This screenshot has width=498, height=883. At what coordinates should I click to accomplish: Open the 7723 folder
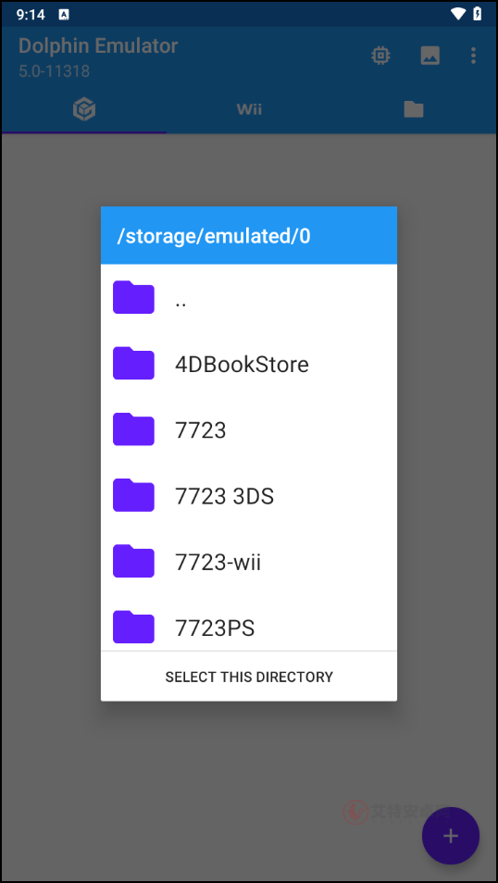(249, 429)
